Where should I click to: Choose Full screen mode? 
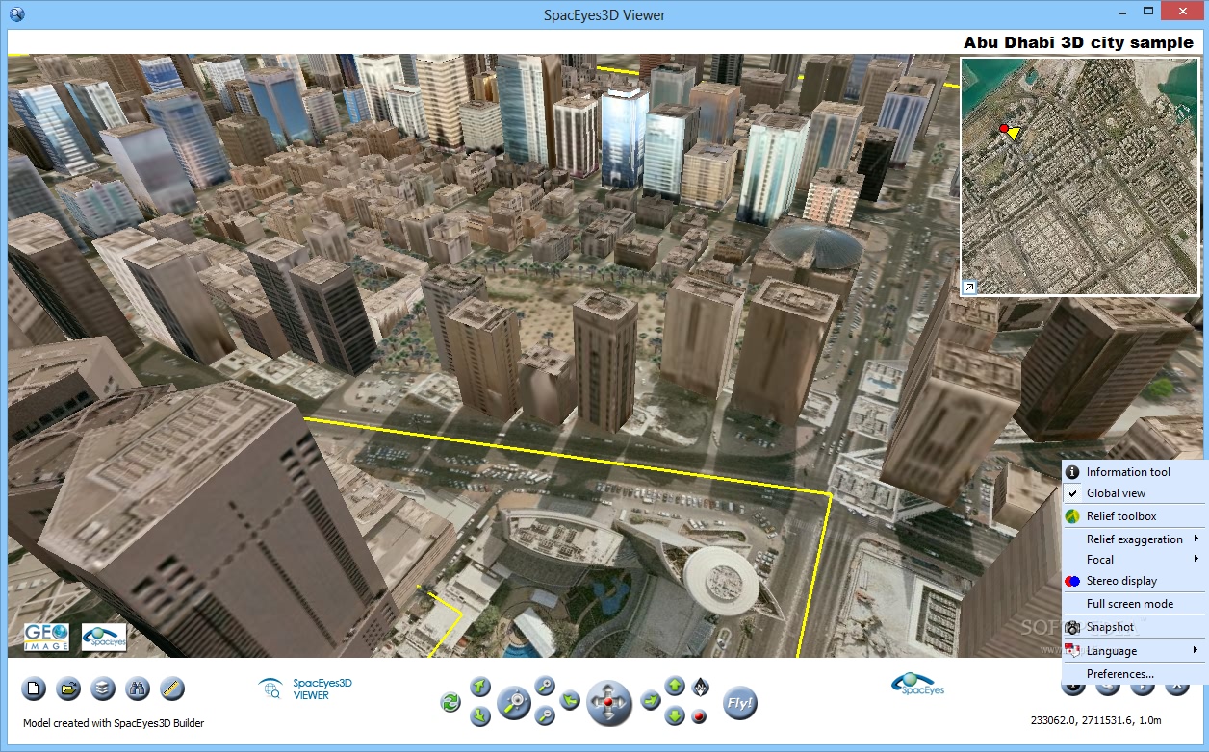coord(1134,604)
